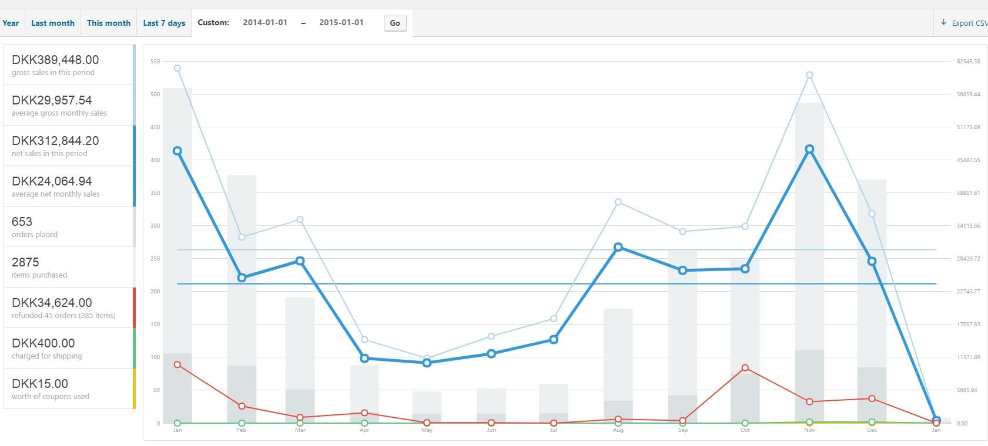Switch to the Year tab
The width and height of the screenshot is (988, 446).
11,23
